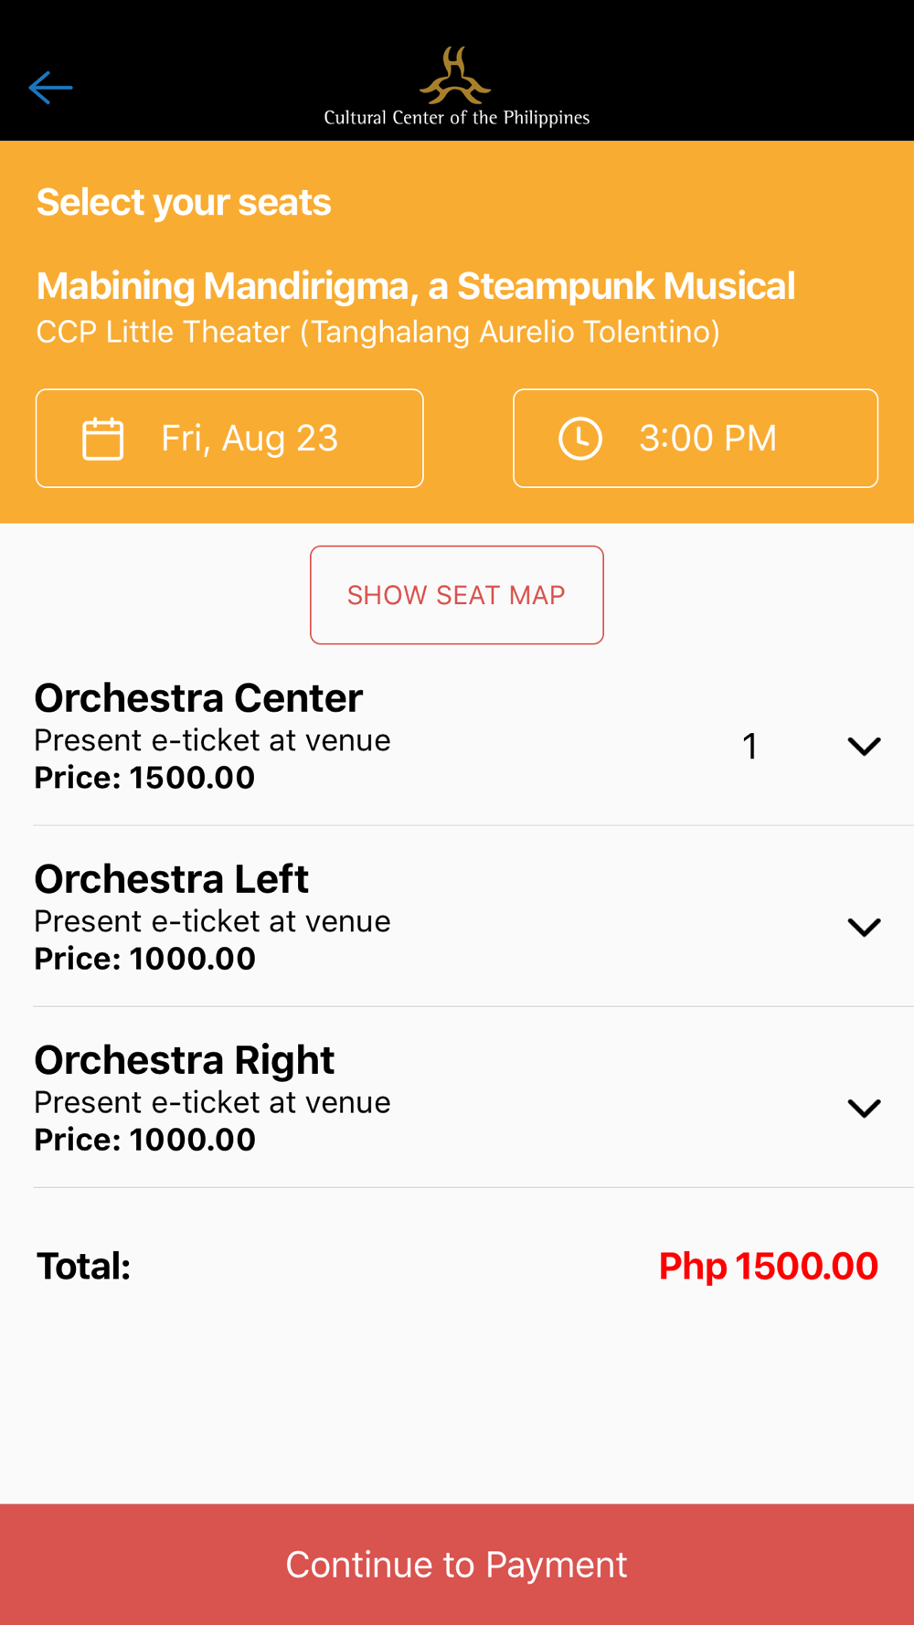Viewport: 914px width, 1625px height.
Task: Tap the Cultural Center of the Philippines logo
Action: [x=456, y=87]
